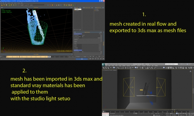
Task: Click the RealFlow timeline current frame marker
Action: (49, 57)
